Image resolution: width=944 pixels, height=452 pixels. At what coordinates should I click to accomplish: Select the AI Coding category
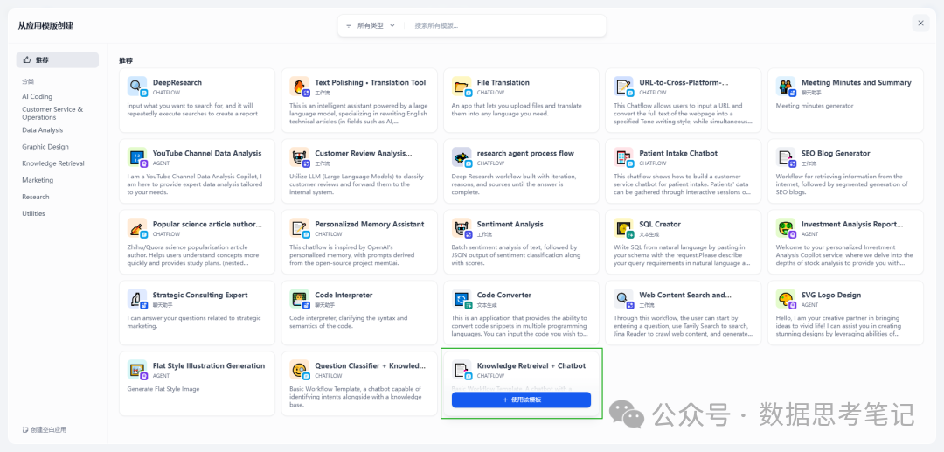point(38,96)
